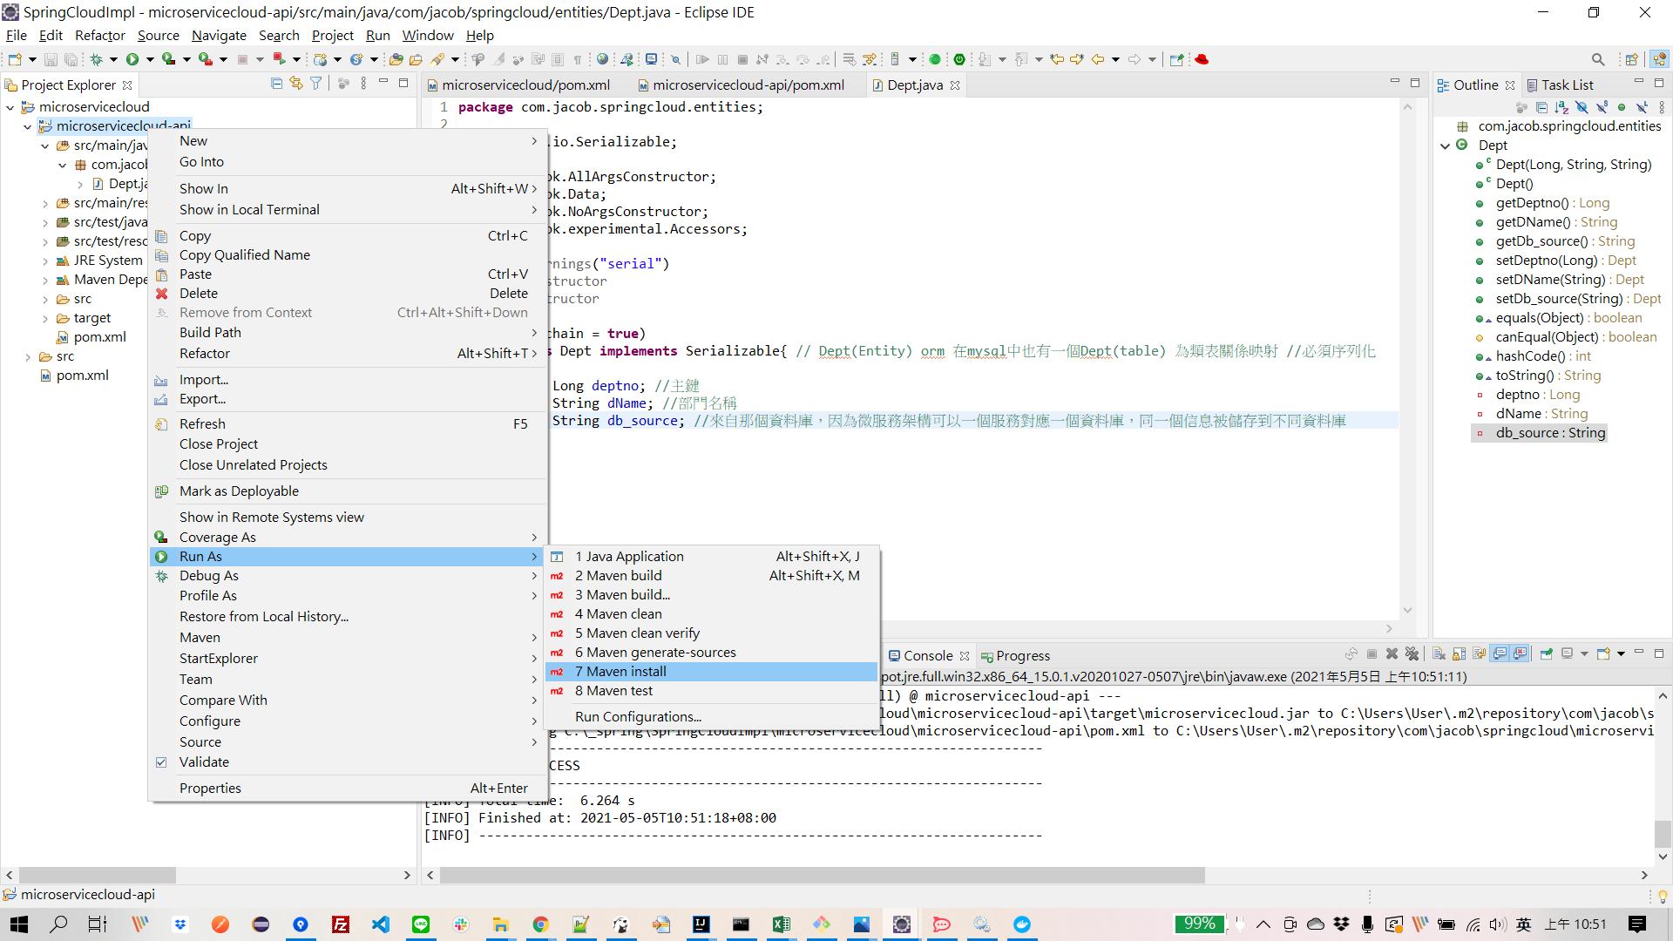Click Properties in the context menu

coord(349,788)
